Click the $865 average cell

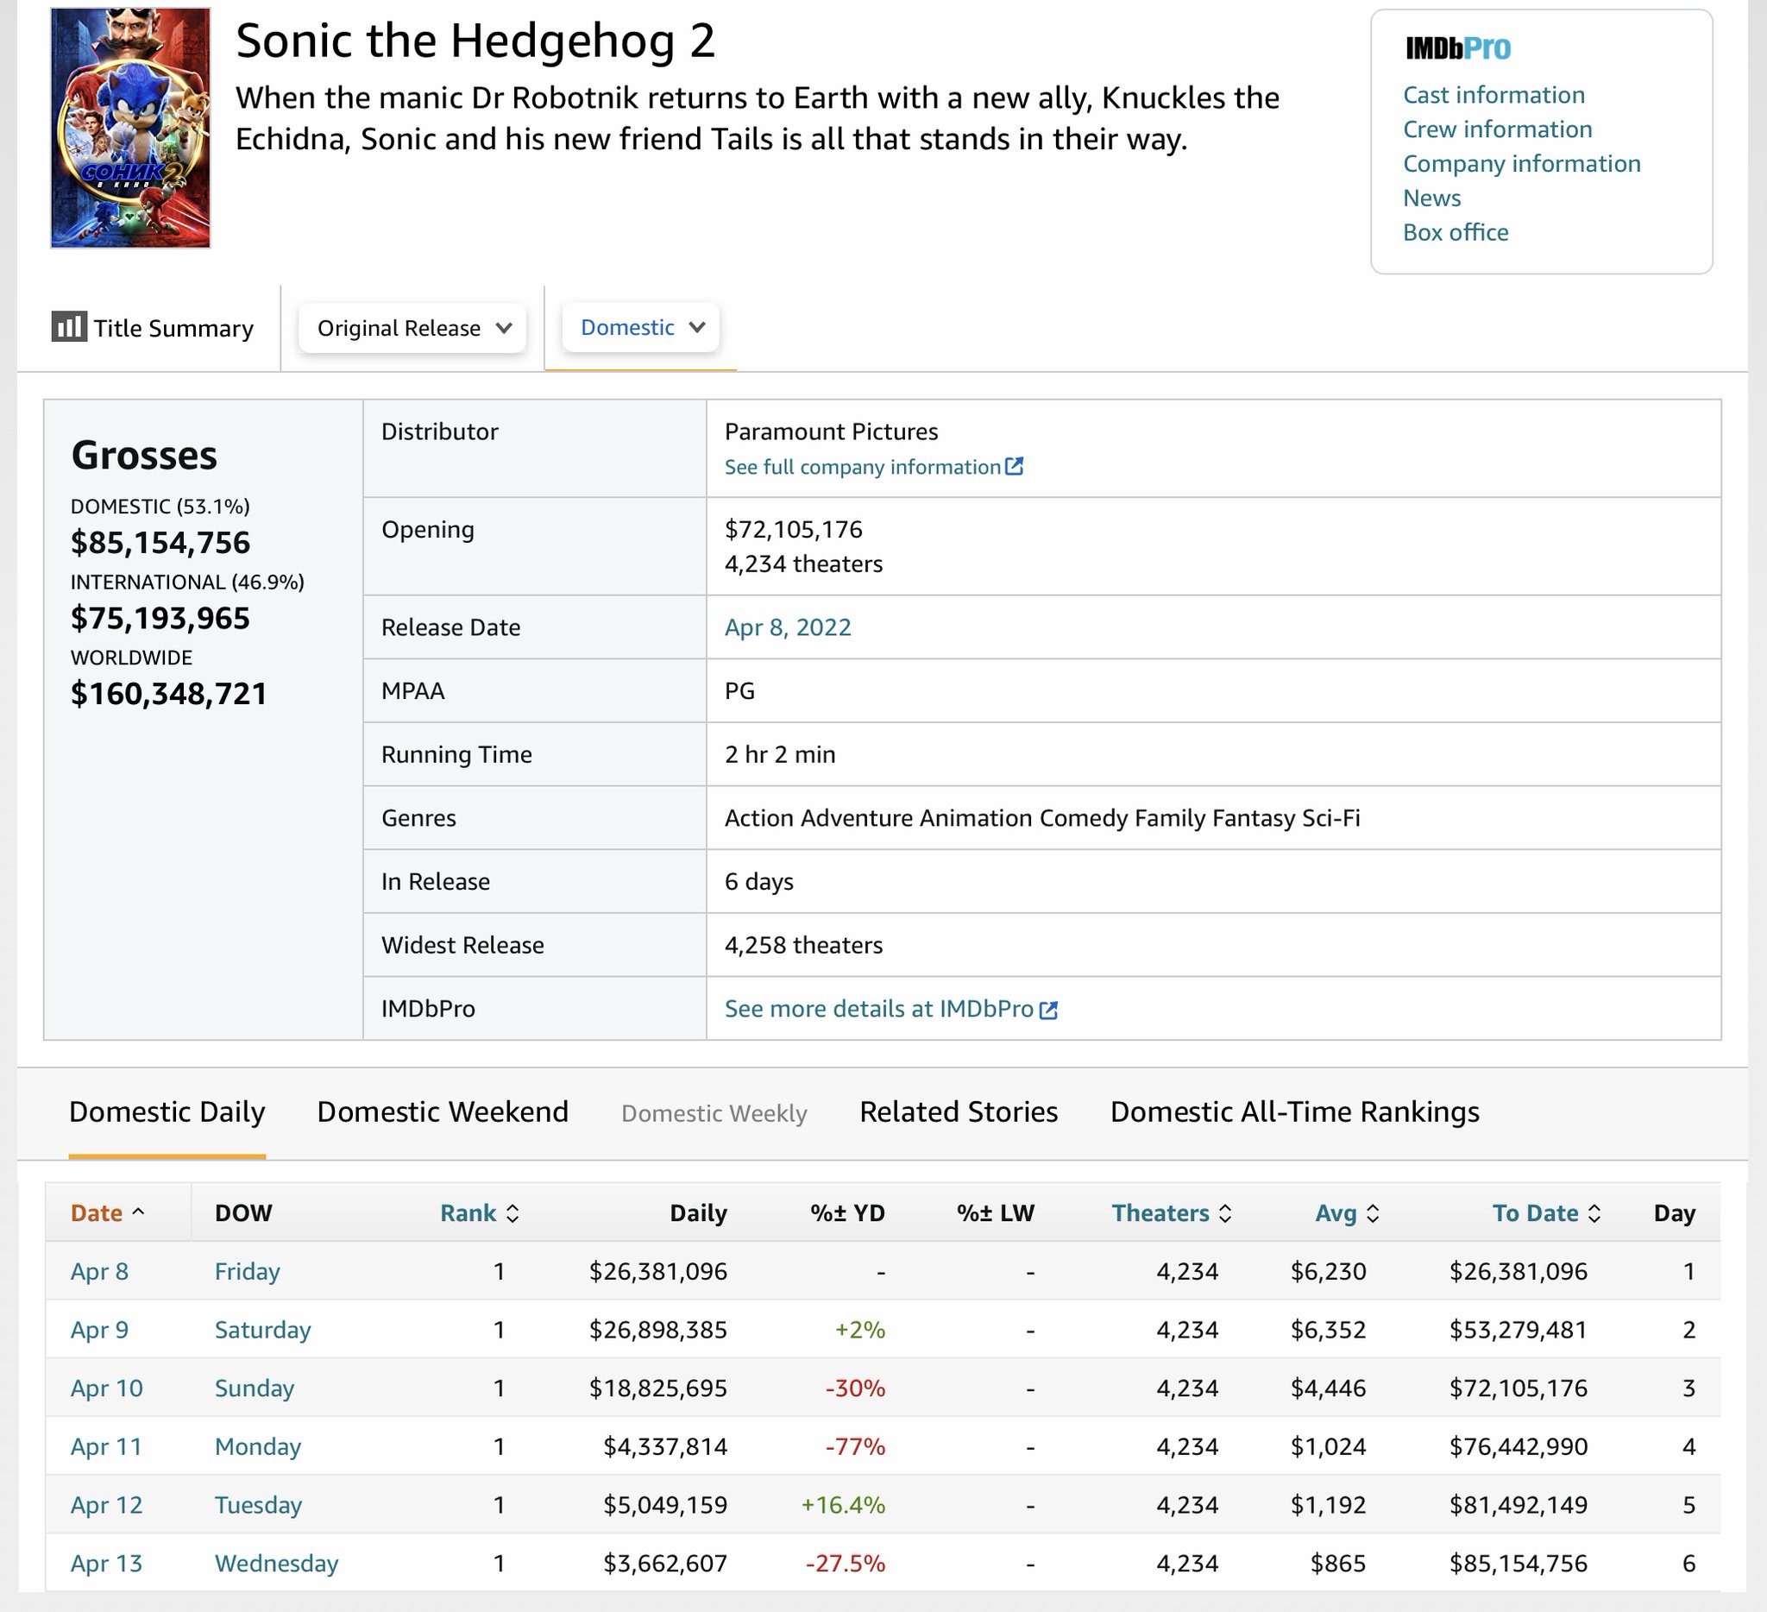(x=1337, y=1564)
